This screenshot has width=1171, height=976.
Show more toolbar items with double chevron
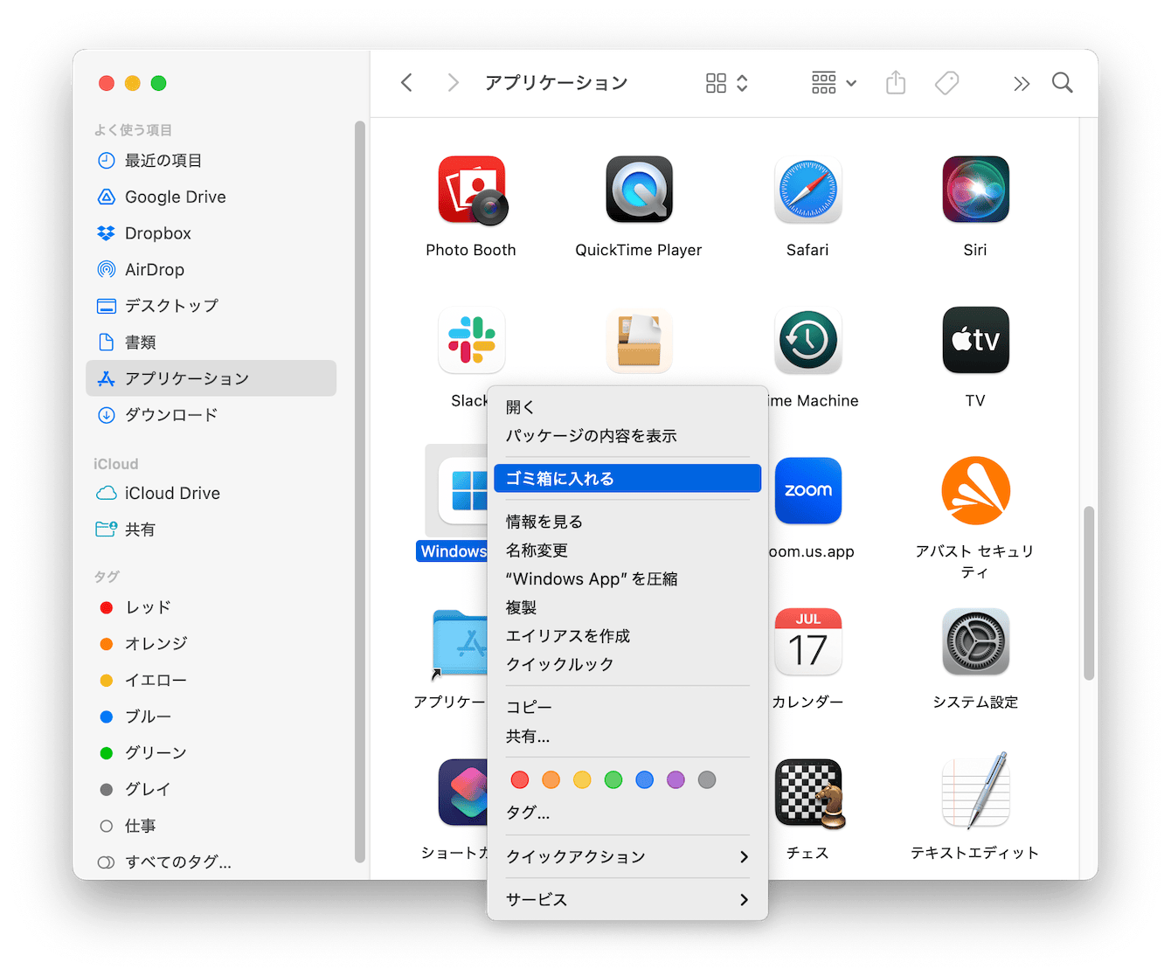(1022, 84)
